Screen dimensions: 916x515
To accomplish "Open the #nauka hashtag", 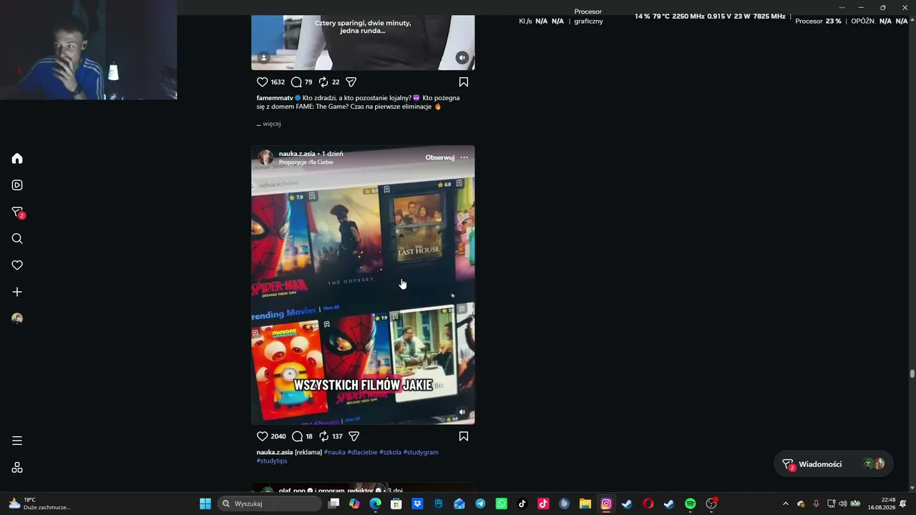I will click(335, 452).
